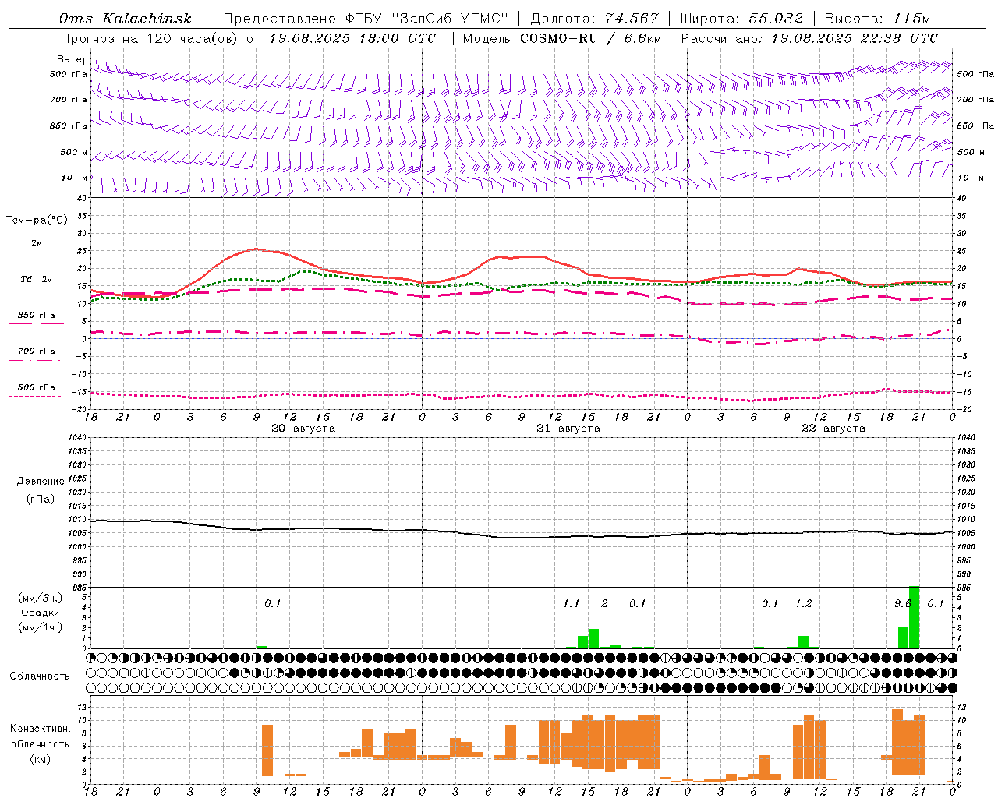Image resolution: width=998 pixels, height=798 pixels.
Task: Click the Высота: 115м field
Action: coord(877,19)
